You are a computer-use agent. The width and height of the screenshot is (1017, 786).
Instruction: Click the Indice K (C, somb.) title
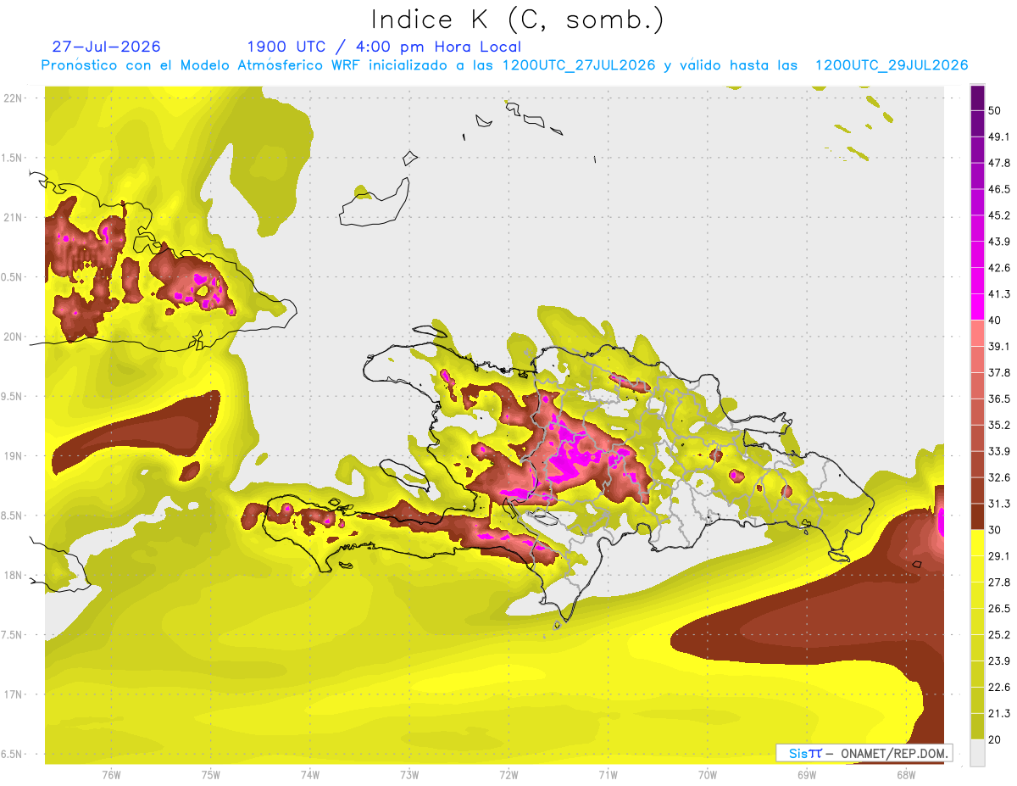pyautogui.click(x=517, y=20)
